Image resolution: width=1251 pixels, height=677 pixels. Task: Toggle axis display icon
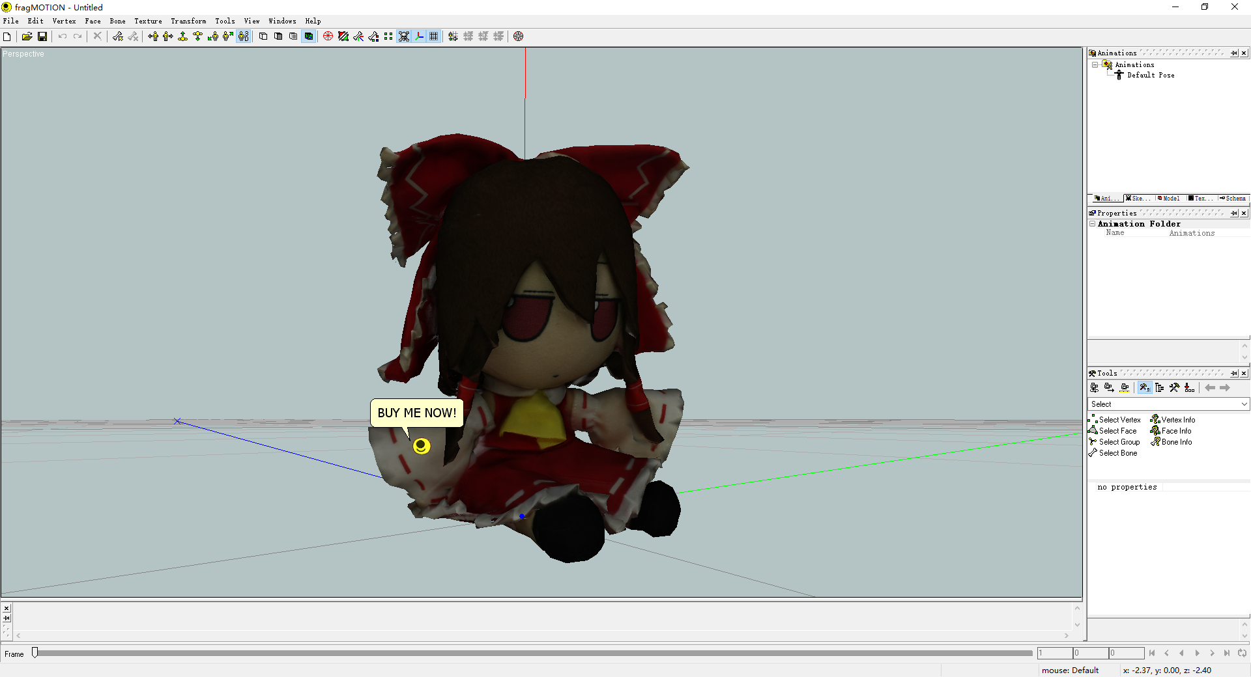pos(419,36)
